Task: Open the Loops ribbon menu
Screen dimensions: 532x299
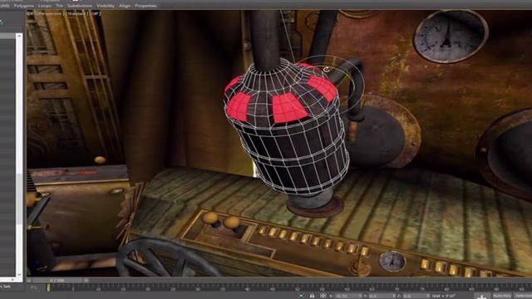Action: [44, 6]
